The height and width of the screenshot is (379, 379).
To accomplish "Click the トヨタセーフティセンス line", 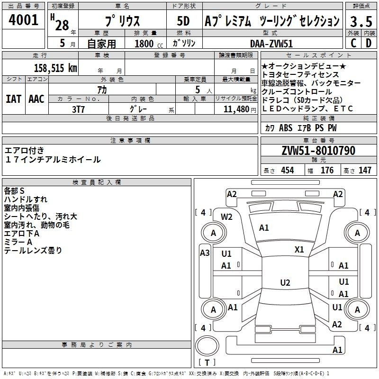I will point(300,74).
